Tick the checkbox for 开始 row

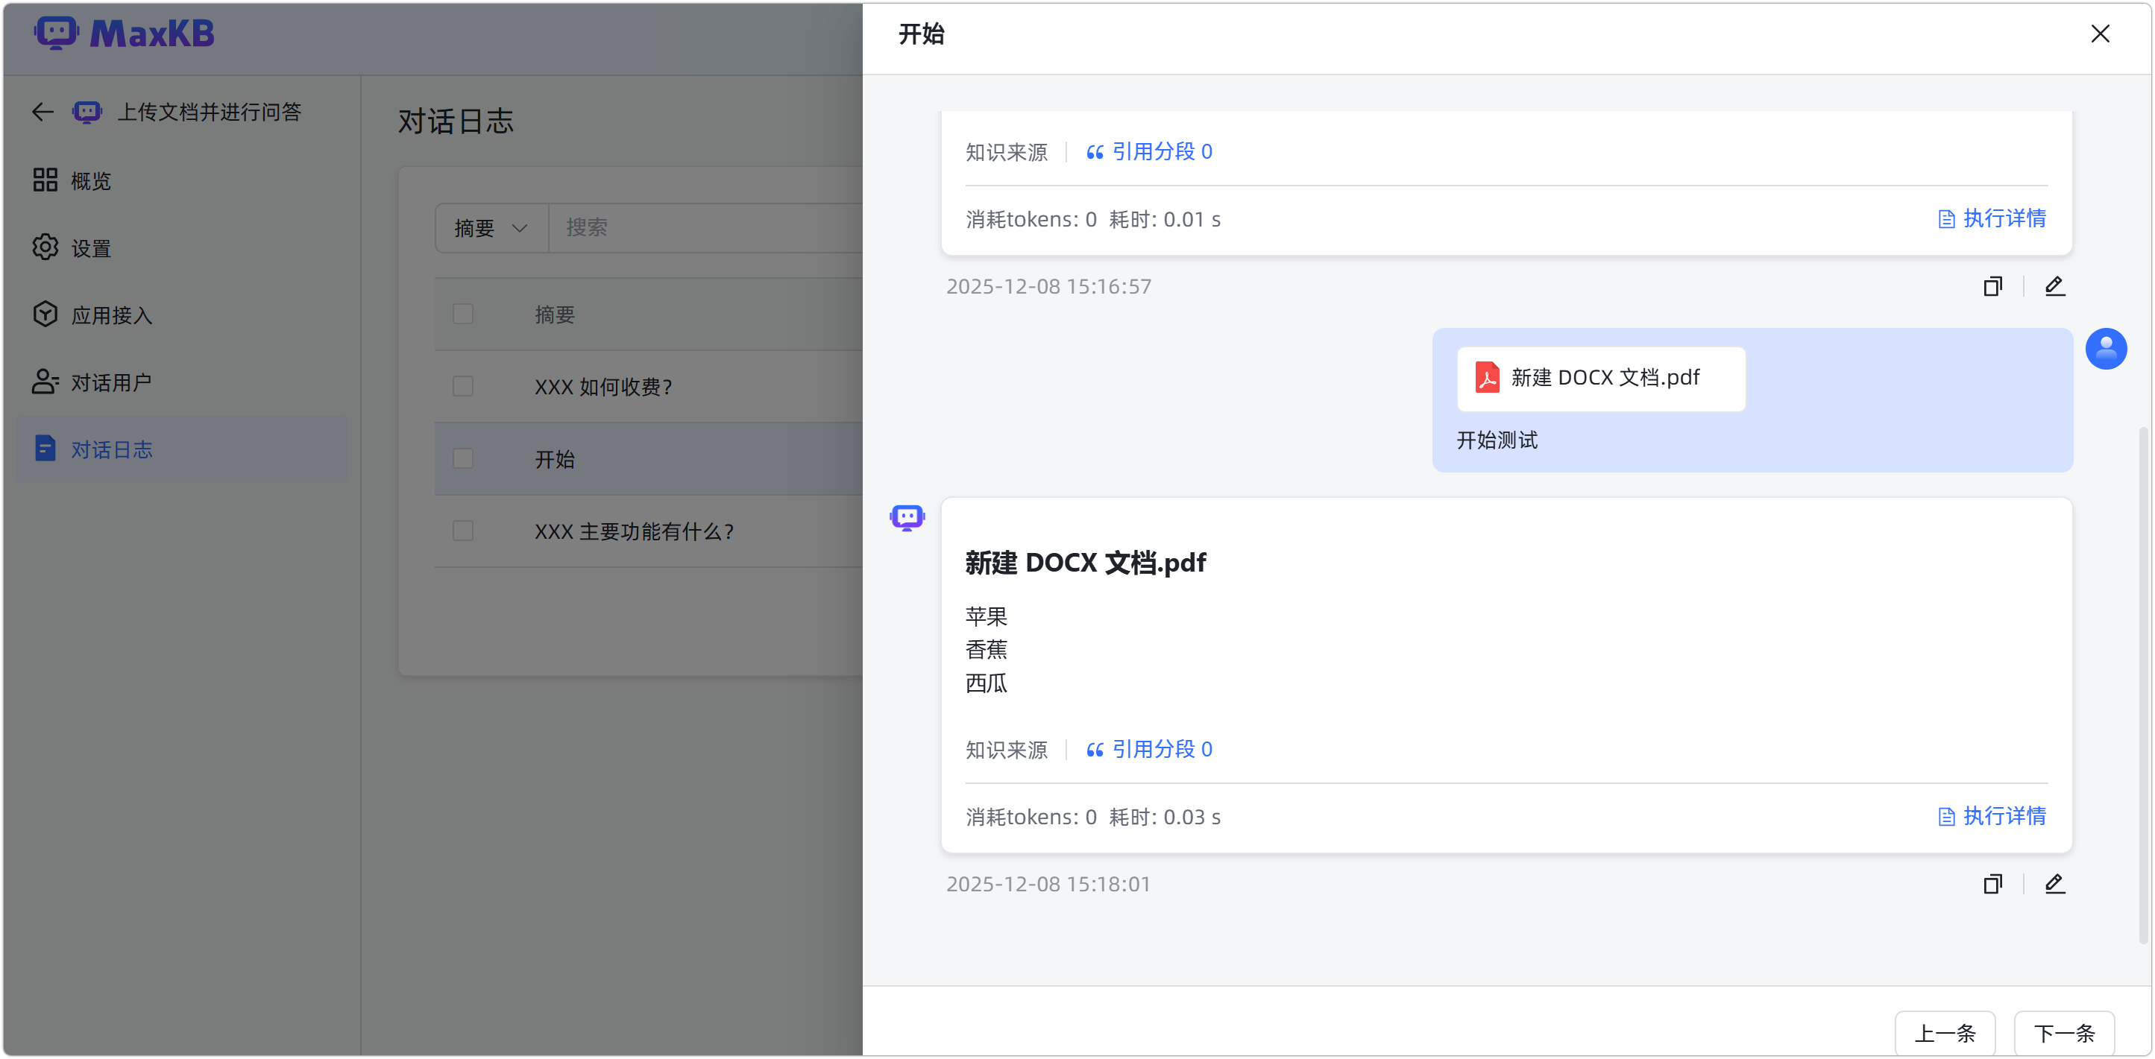[x=462, y=459]
